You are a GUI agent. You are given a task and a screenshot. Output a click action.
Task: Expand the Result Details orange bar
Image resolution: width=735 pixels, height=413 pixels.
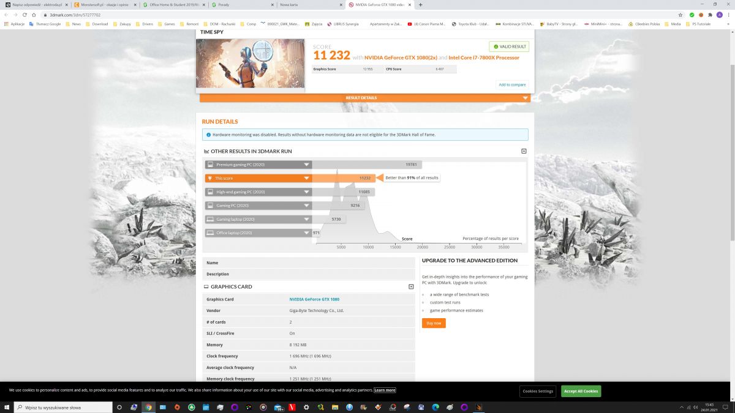[x=365, y=98]
